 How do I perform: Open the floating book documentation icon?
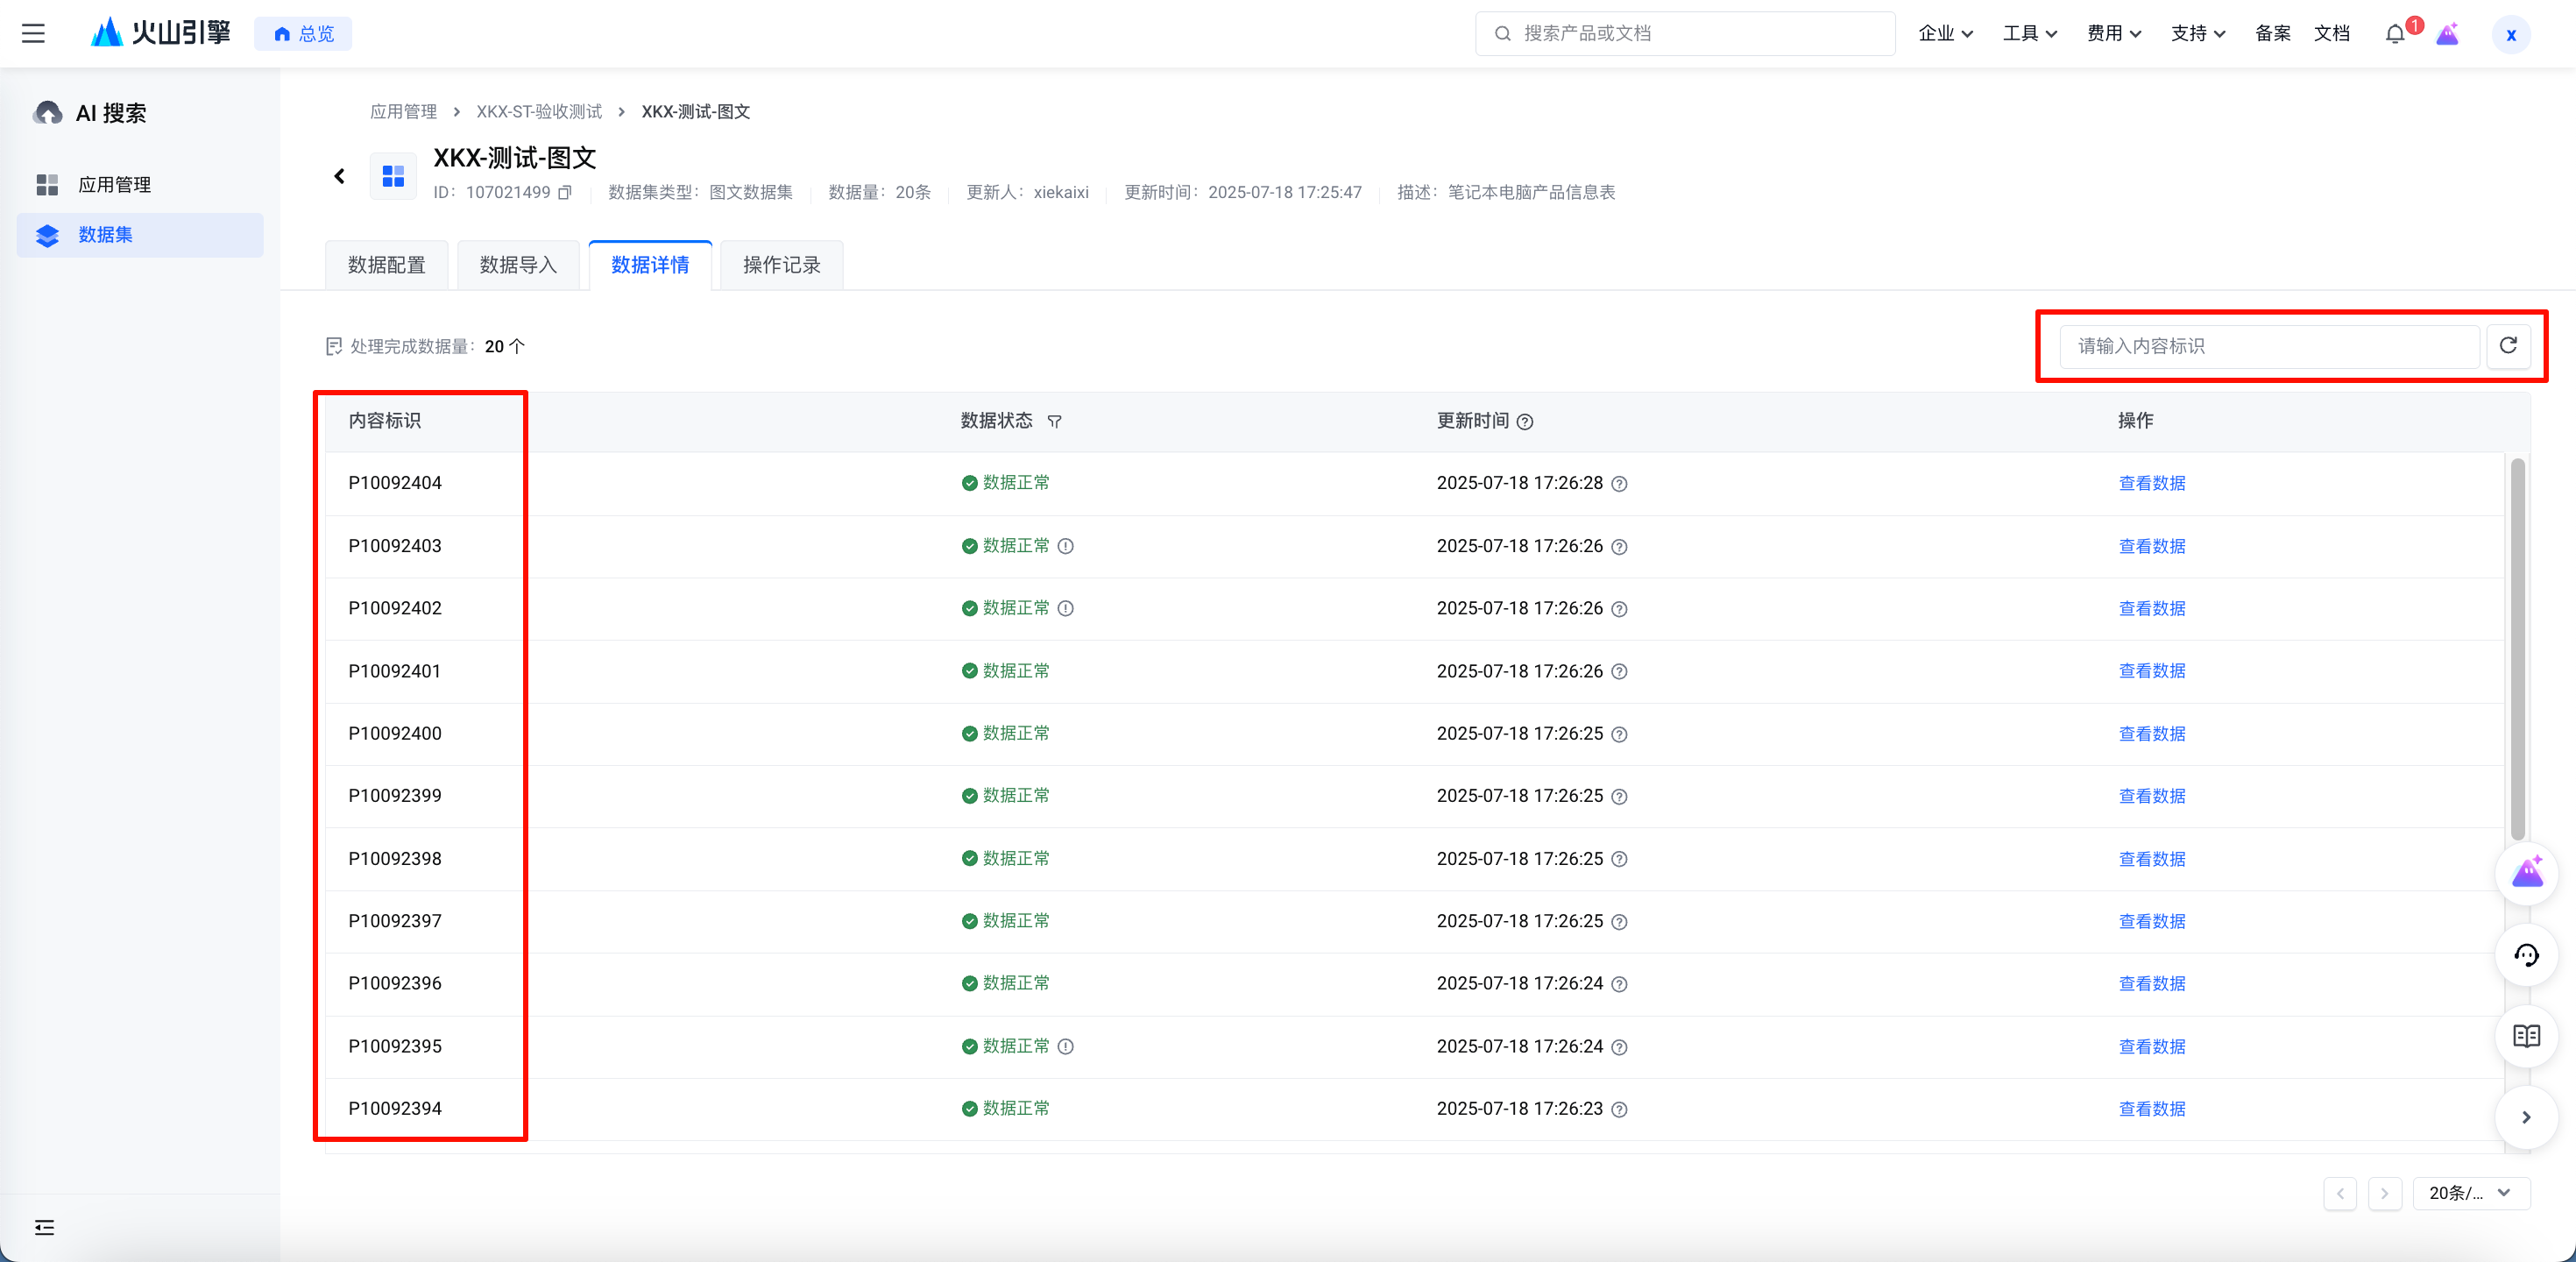tap(2526, 1036)
